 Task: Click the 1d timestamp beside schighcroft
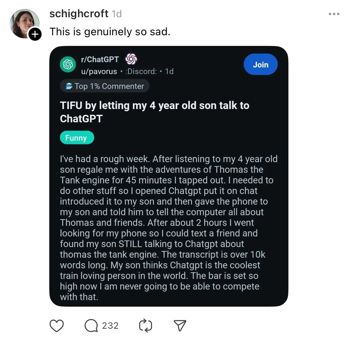[117, 14]
